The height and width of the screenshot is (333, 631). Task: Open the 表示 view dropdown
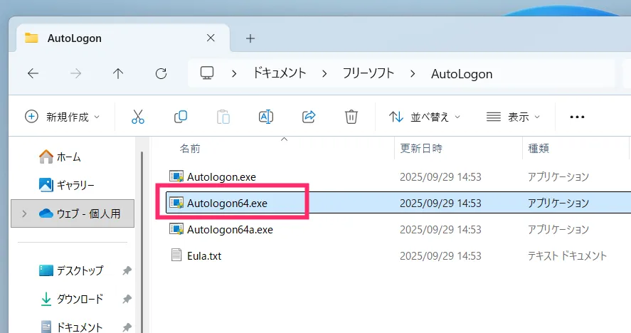pos(513,117)
